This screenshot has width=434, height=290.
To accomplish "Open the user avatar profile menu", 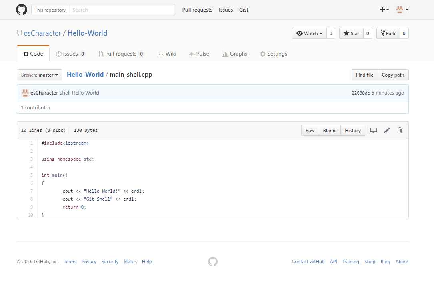I will tap(402, 10).
